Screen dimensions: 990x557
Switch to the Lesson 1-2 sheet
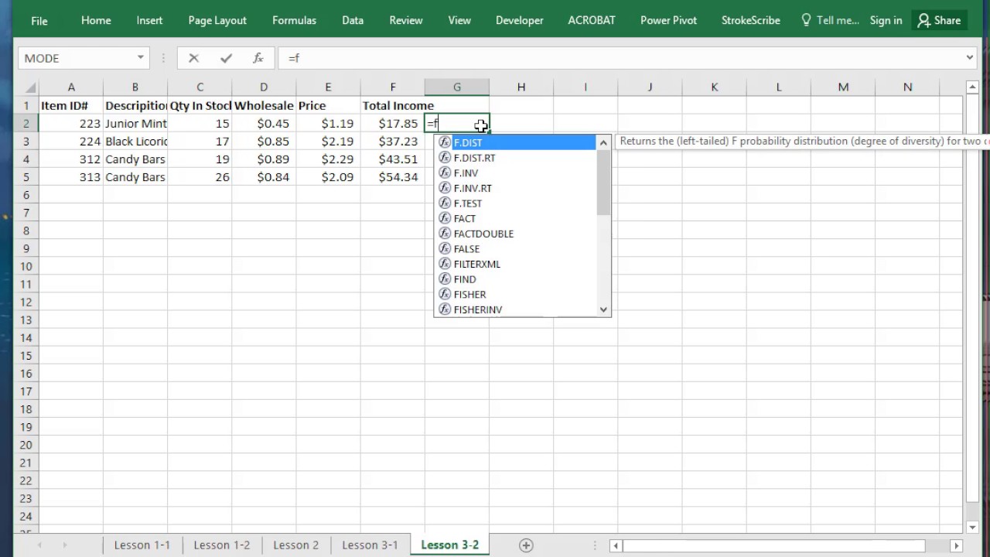[x=222, y=545]
